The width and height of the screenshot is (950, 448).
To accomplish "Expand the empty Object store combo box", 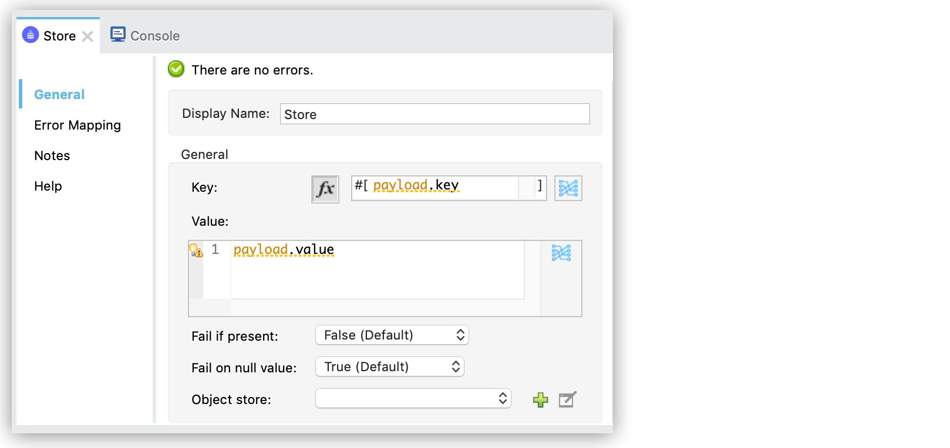I will pos(413,398).
